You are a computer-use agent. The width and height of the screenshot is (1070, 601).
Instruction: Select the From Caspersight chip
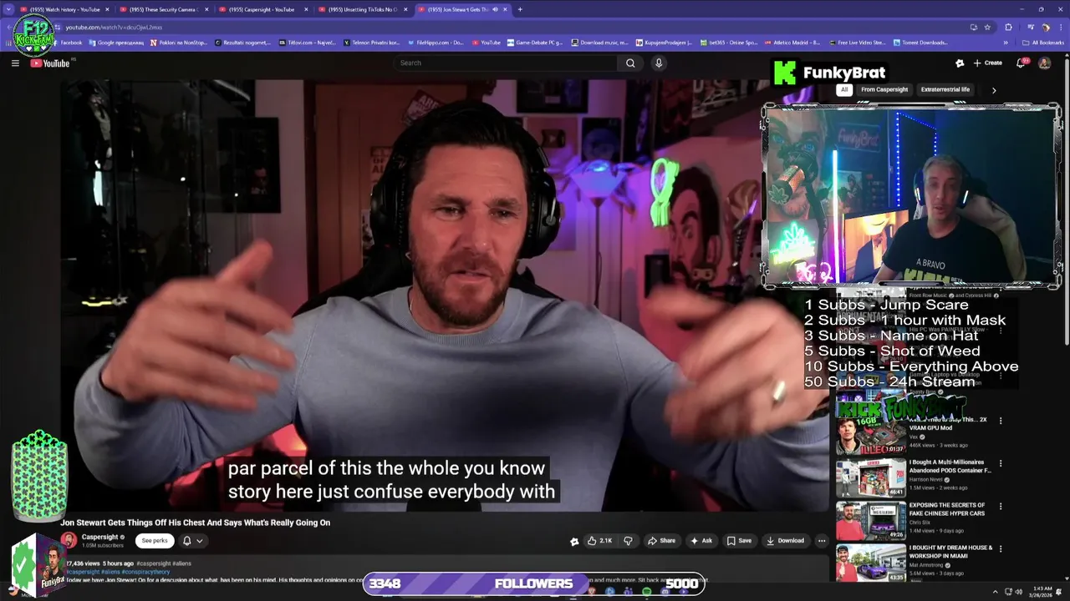884,89
